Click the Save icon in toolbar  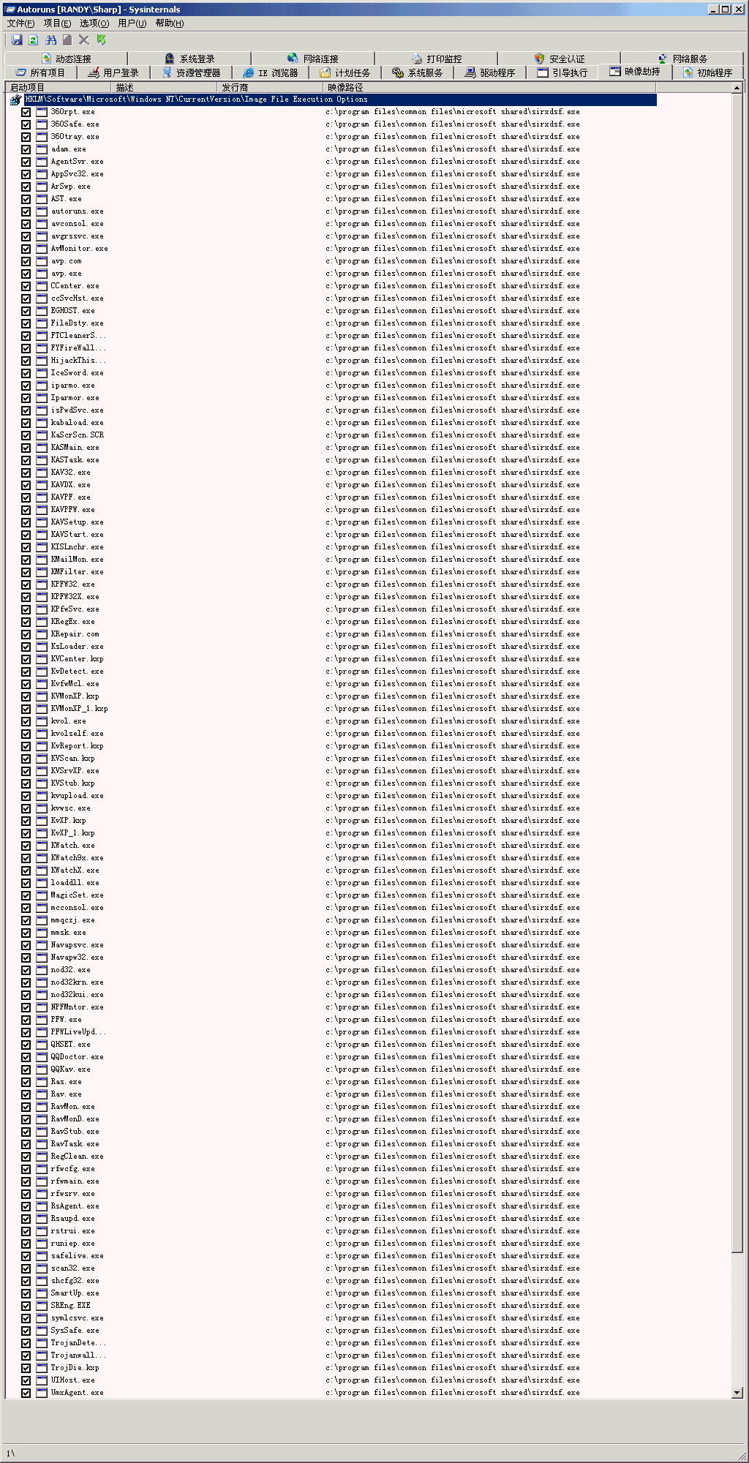pos(17,40)
